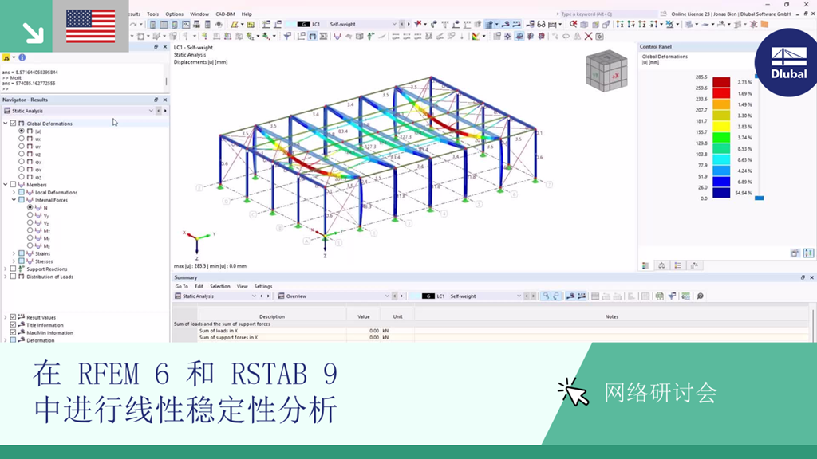This screenshot has width=817, height=459.
Task: Open the CAD-BIM menu
Action: 225,14
